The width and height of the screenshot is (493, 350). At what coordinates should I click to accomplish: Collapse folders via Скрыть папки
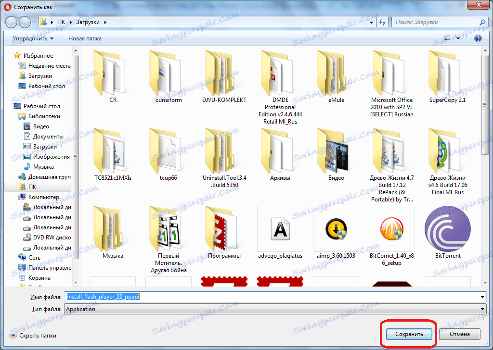33,335
